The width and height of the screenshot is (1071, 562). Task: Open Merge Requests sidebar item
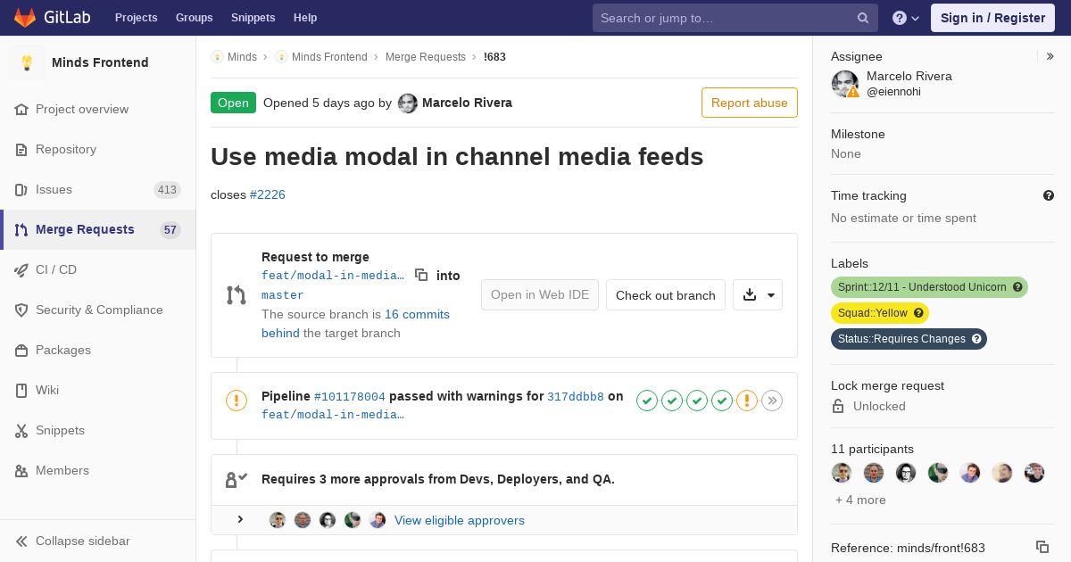click(97, 229)
